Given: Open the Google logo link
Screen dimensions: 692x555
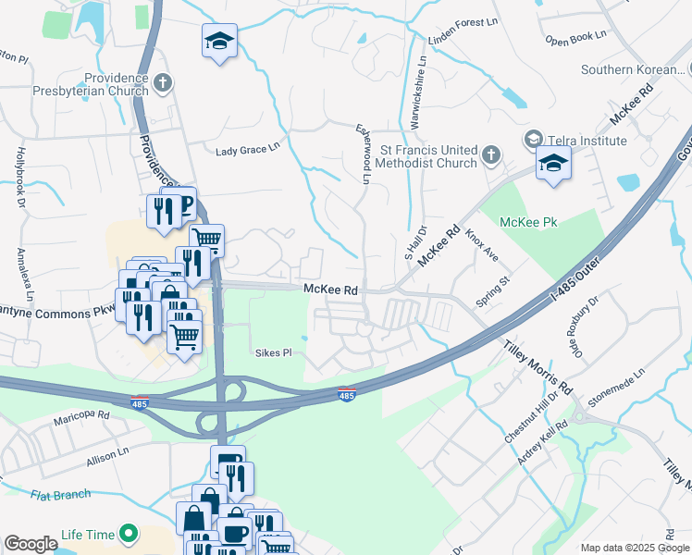Looking at the screenshot, I should [31, 544].
